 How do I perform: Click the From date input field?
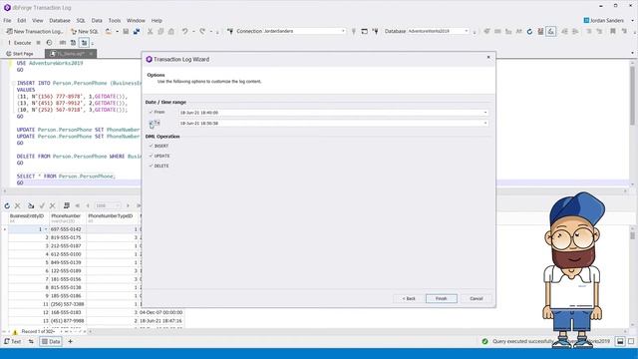333,113
